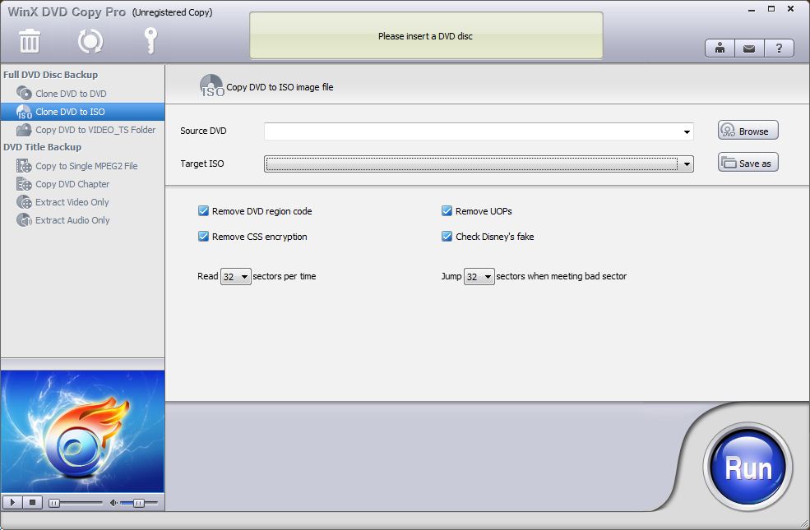Screen dimensions: 810x530
Task: Click the '(Unregistered Copy)' title text
Action: pos(172,12)
